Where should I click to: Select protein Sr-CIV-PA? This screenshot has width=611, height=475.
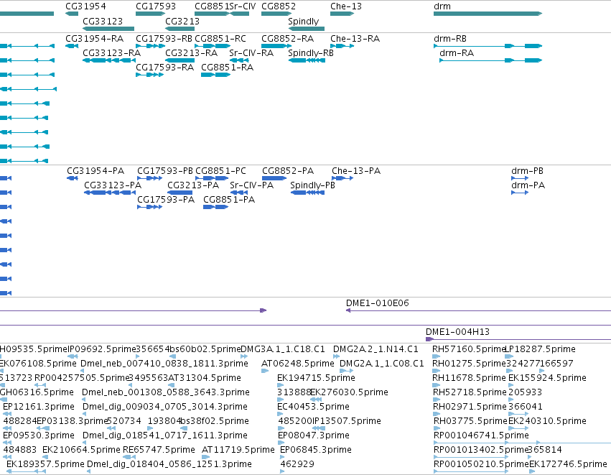251,185
